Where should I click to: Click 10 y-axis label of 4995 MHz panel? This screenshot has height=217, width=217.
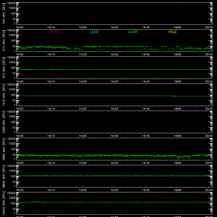coord(14,155)
